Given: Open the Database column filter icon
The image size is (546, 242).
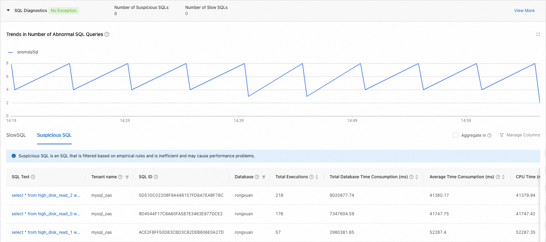Looking at the screenshot, I should click(x=264, y=177).
